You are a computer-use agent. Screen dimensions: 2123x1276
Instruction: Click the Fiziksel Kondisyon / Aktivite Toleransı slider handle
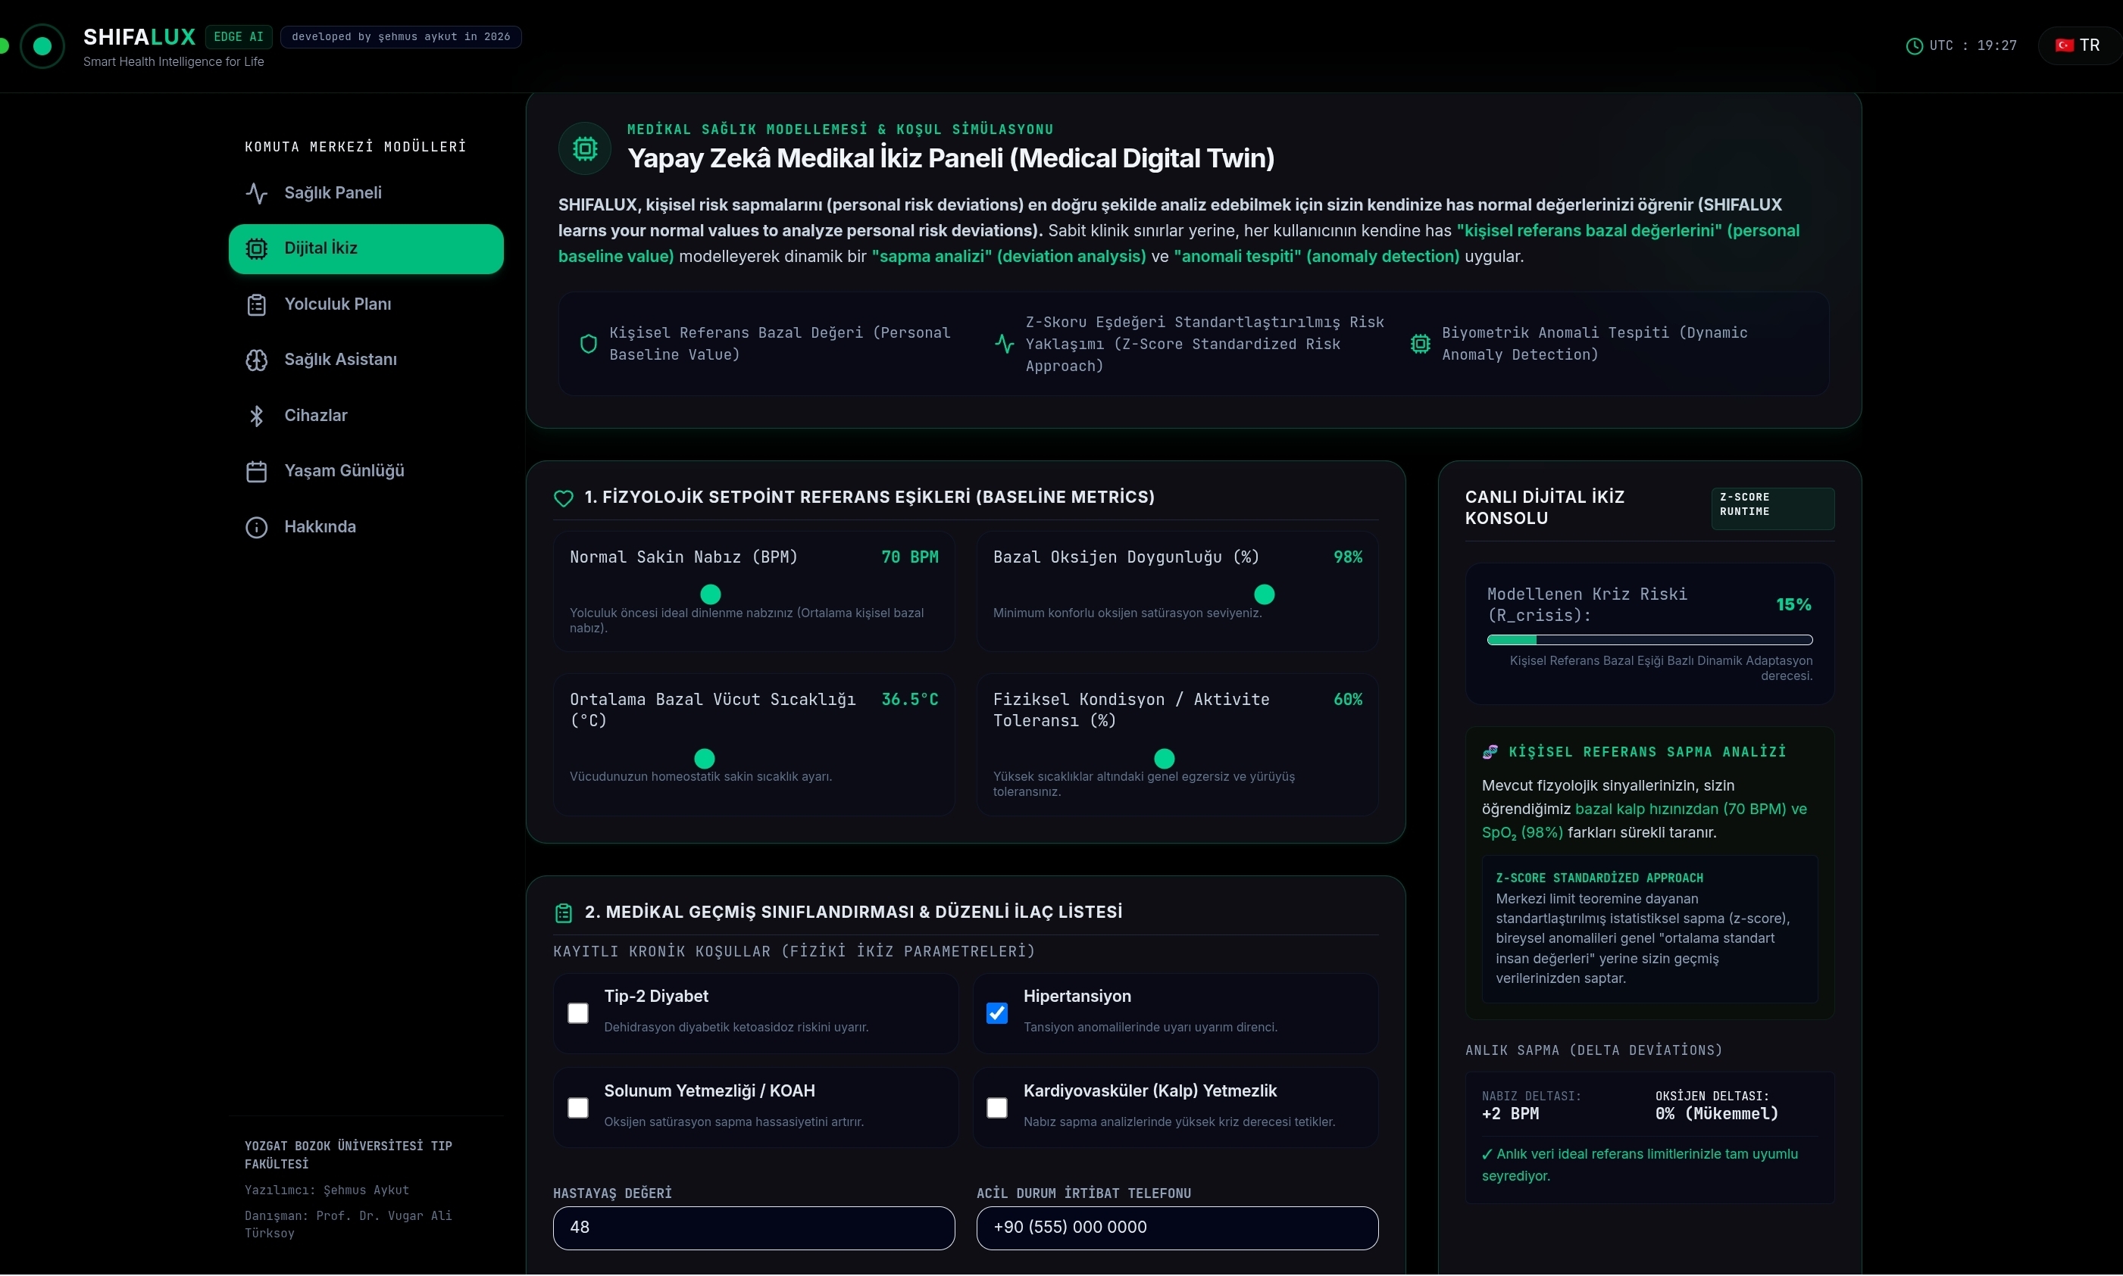pos(1164,758)
